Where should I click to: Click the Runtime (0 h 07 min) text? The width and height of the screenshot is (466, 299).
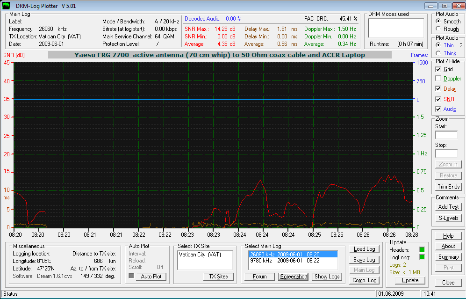click(410, 44)
